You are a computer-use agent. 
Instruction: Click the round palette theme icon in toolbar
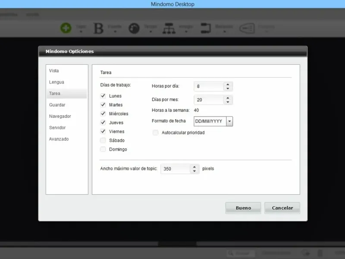click(134, 28)
